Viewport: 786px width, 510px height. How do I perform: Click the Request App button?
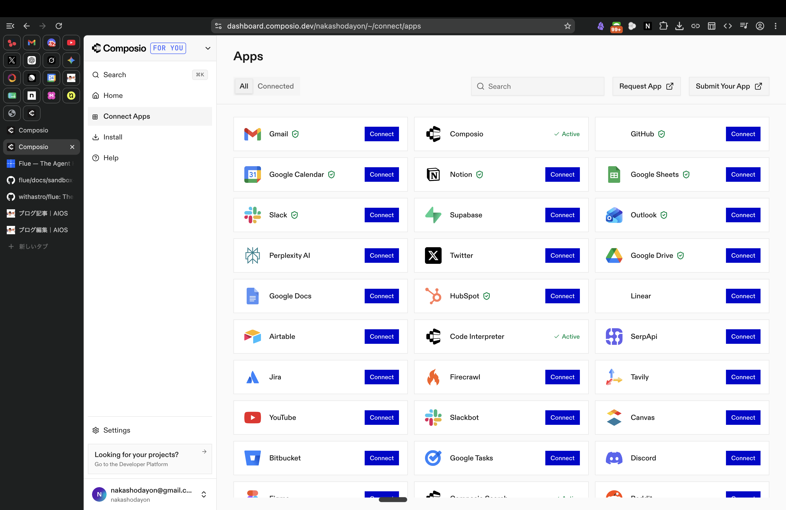pos(646,86)
